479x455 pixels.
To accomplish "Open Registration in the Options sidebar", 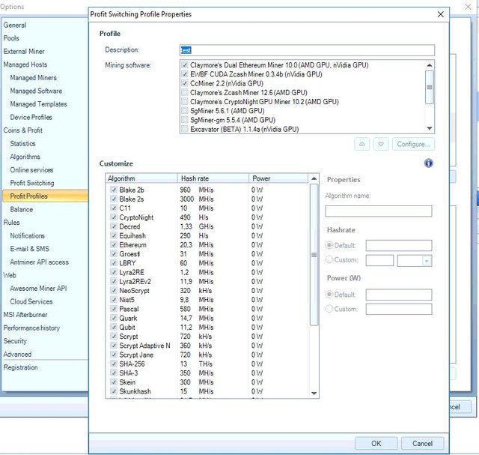I will [20, 367].
